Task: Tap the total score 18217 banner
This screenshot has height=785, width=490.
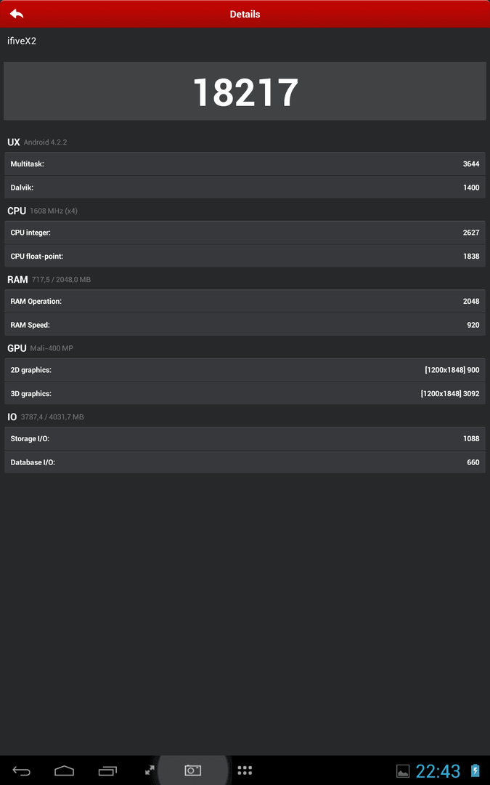Action: (x=245, y=91)
